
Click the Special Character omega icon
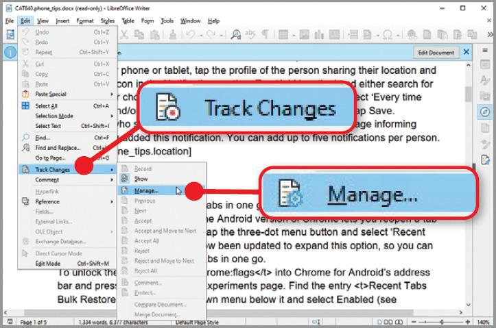pyautogui.click(x=388, y=34)
